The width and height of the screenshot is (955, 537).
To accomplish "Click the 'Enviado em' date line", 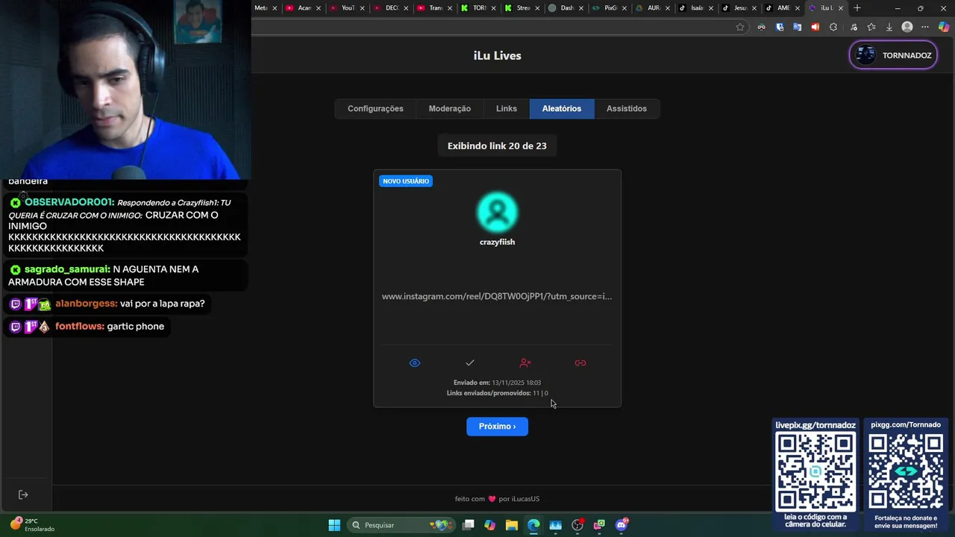I will (x=497, y=383).
